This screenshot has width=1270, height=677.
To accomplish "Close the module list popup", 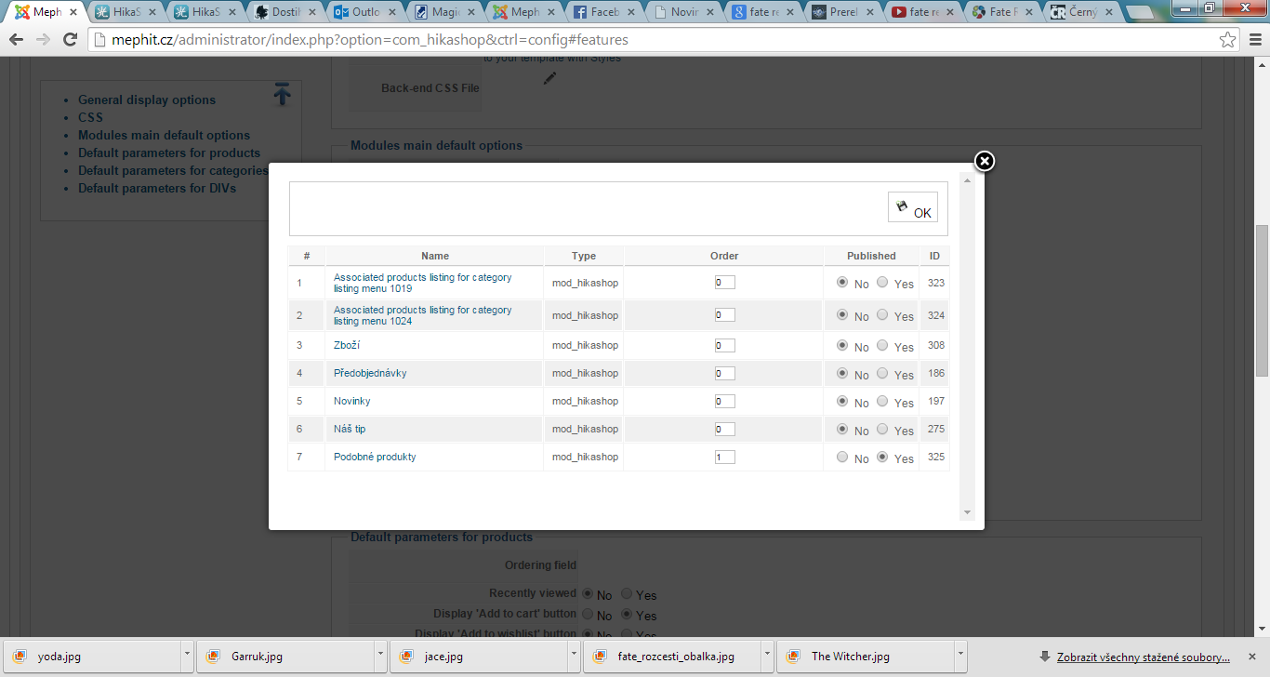I will coord(985,162).
